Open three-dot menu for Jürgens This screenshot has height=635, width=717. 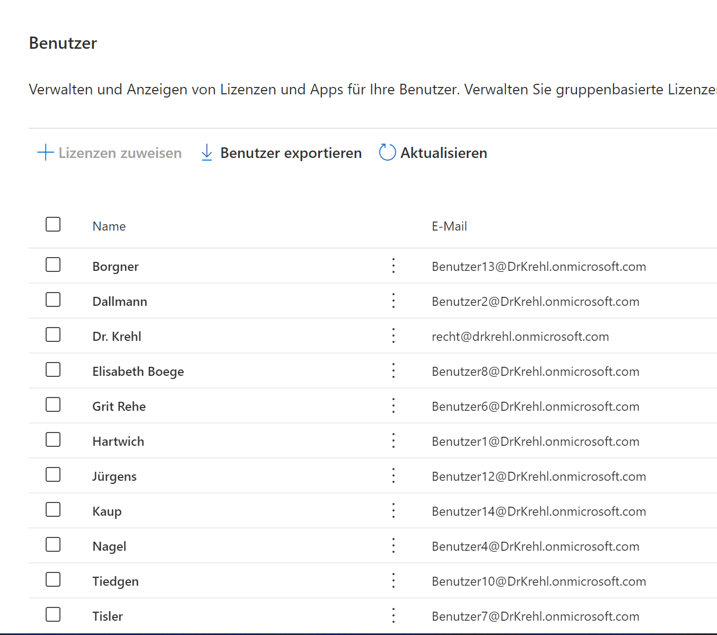[394, 475]
